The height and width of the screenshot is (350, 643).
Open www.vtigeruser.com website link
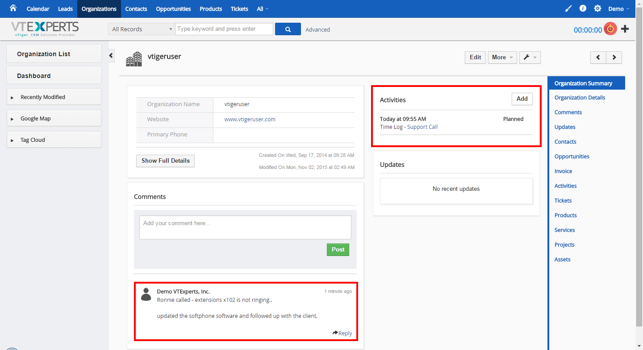tap(250, 119)
